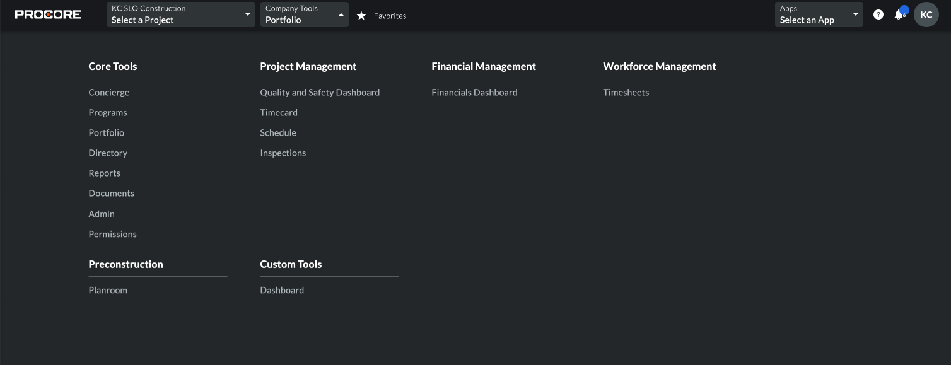
Task: Open the Directory tool
Action: point(107,153)
